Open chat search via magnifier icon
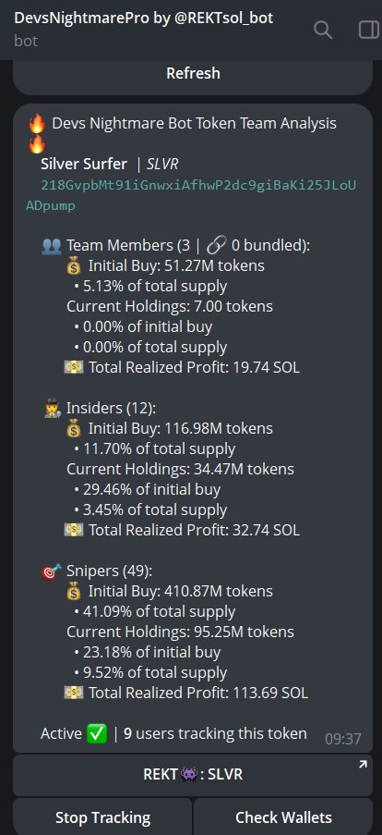382x835 pixels. tap(323, 30)
